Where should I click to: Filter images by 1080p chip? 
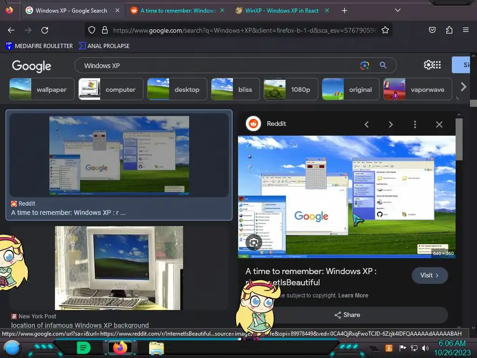tap(291, 89)
